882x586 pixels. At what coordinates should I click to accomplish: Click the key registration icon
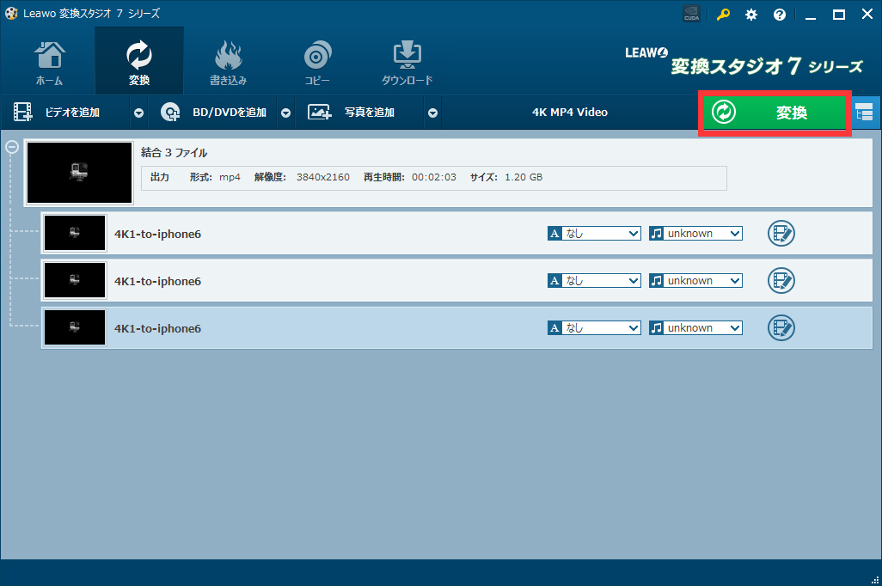click(x=724, y=15)
